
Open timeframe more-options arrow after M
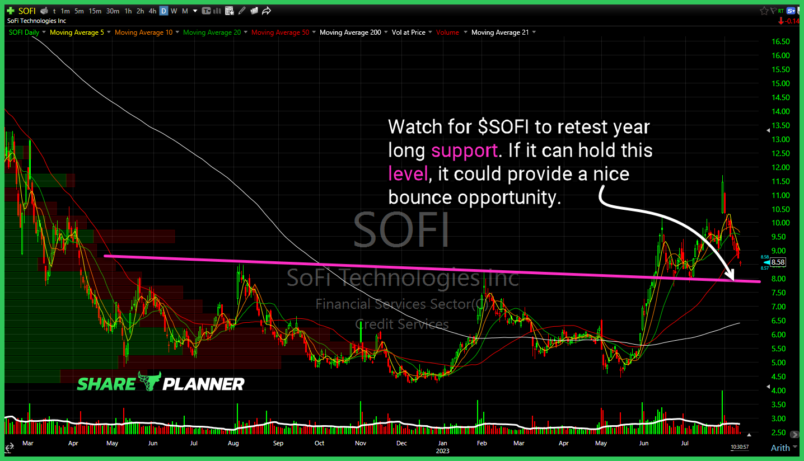click(x=194, y=11)
